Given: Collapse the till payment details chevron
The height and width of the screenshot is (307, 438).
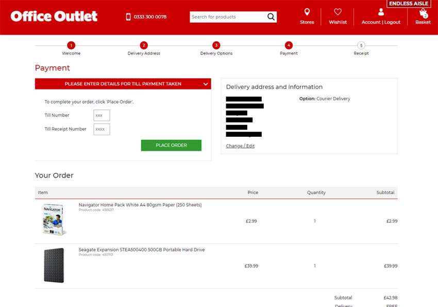Looking at the screenshot, I should click(206, 84).
